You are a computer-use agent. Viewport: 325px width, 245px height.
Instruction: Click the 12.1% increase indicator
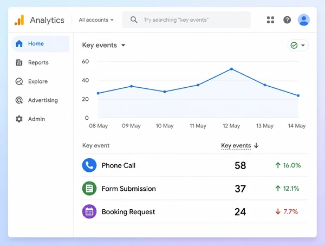[x=287, y=189]
